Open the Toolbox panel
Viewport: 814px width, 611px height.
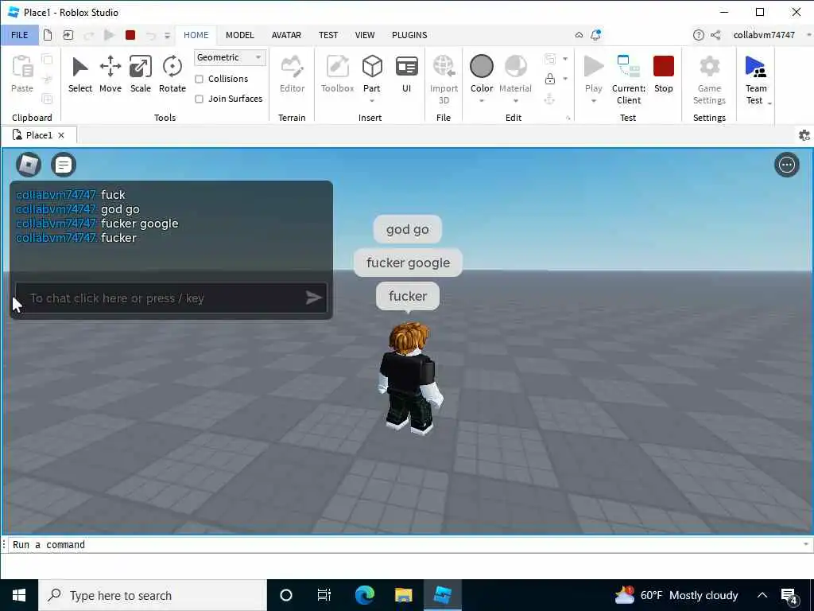tap(337, 74)
